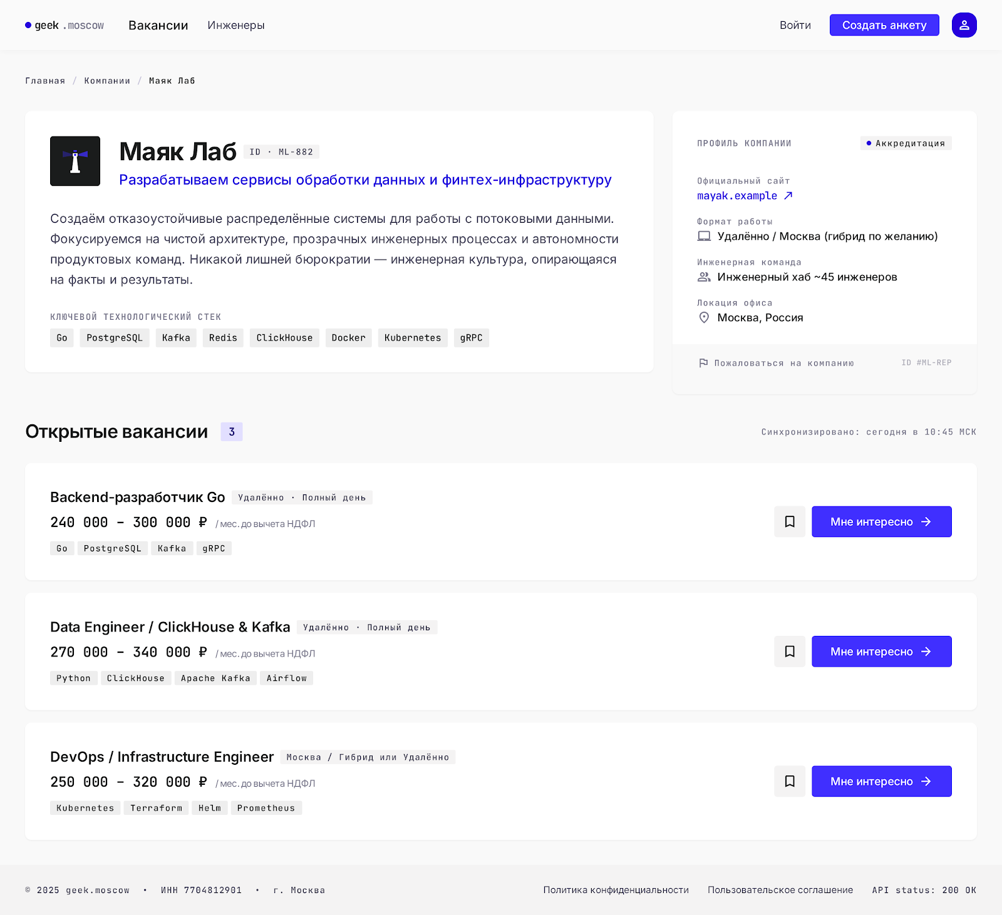
Task: Open Политика конфиденциальности in footer
Action: click(x=616, y=890)
